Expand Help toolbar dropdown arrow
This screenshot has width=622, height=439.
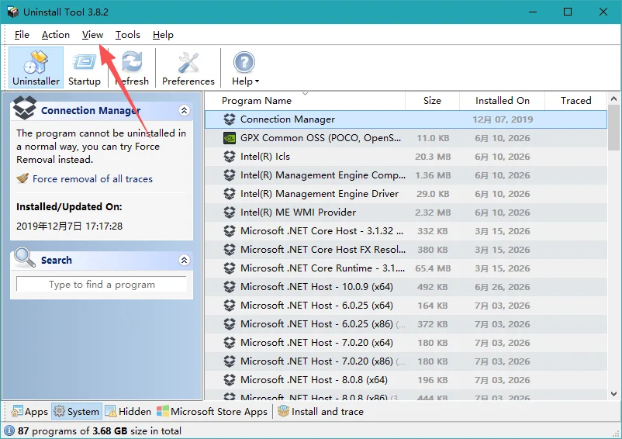click(x=257, y=81)
